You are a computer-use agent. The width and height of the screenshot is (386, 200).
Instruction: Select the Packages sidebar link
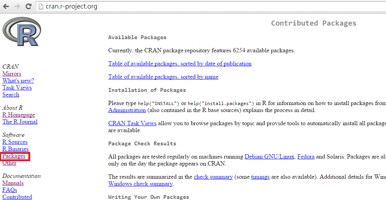[x=14, y=156]
